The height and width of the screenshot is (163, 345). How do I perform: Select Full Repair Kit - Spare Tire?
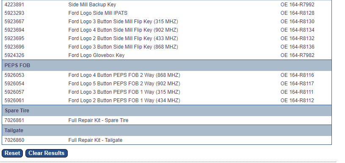(167, 120)
